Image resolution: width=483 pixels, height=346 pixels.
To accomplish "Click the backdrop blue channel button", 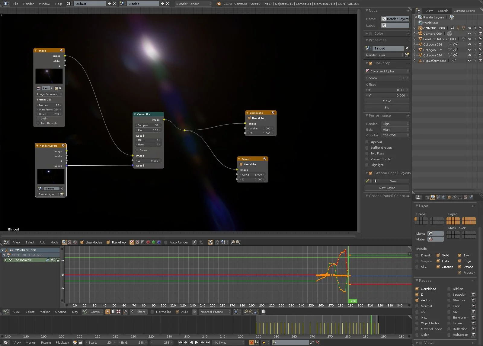I will pyautogui.click(x=159, y=242).
